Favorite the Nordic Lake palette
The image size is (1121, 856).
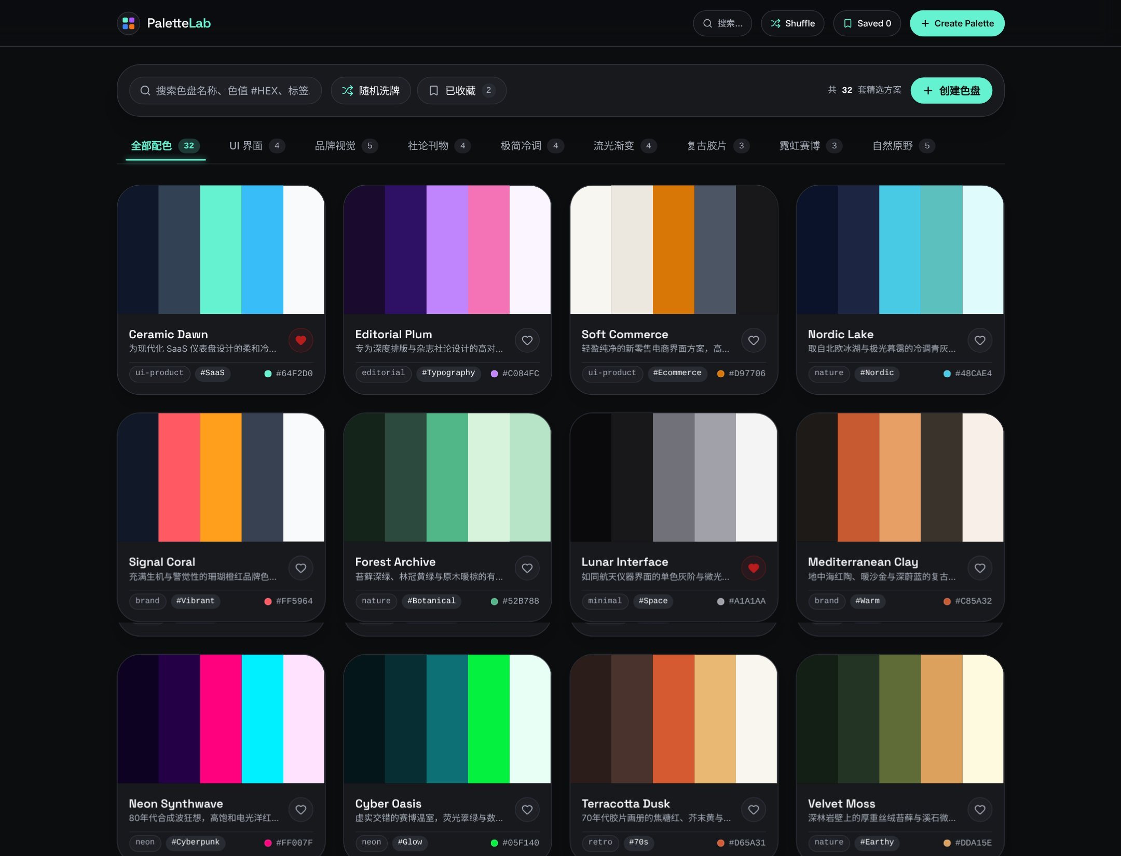(980, 340)
